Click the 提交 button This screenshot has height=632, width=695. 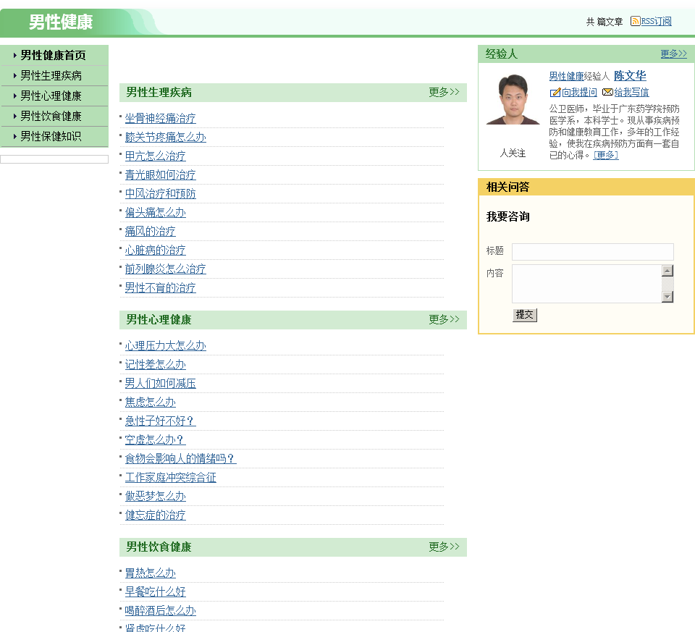pos(525,315)
